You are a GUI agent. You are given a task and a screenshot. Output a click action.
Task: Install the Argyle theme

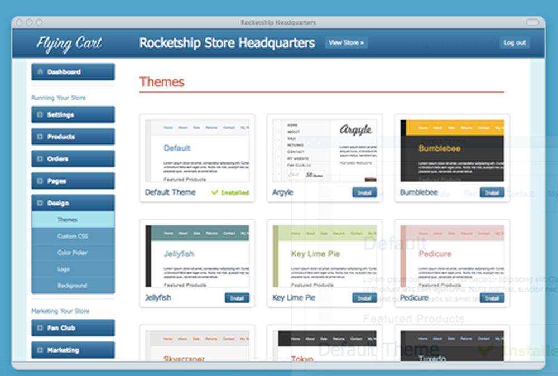point(364,192)
